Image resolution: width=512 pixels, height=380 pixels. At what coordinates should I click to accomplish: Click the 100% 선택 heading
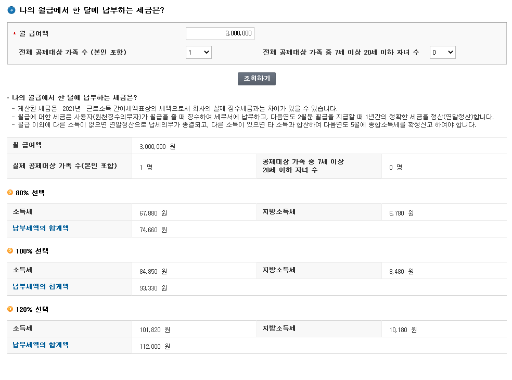point(32,251)
